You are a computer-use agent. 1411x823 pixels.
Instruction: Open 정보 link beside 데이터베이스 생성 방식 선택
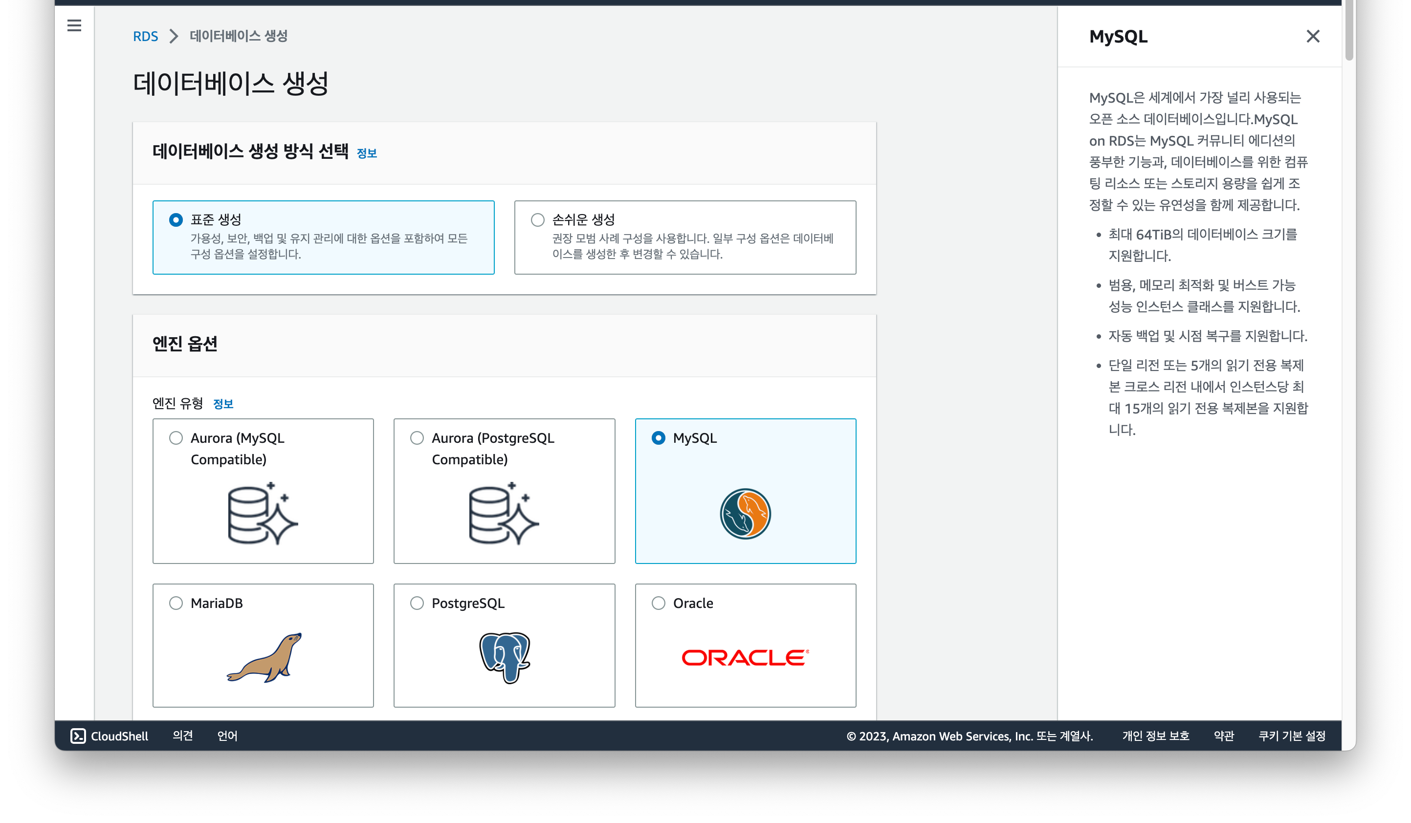[x=366, y=153]
